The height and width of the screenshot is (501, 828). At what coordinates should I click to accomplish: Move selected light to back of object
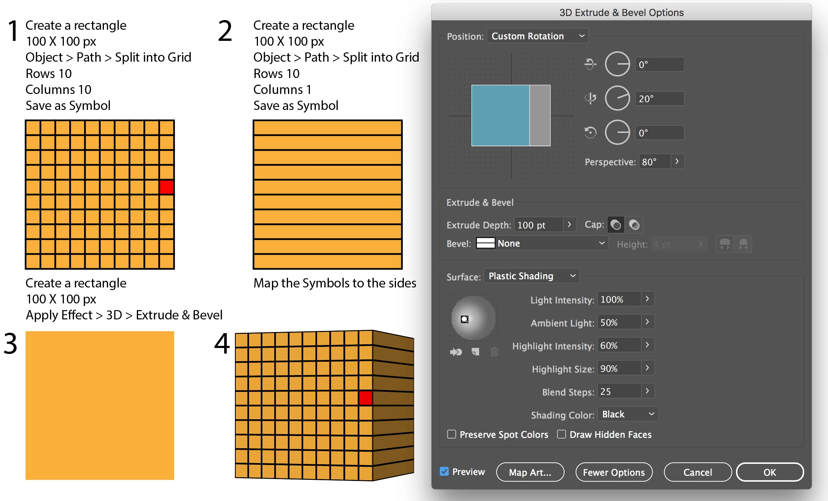click(x=456, y=352)
